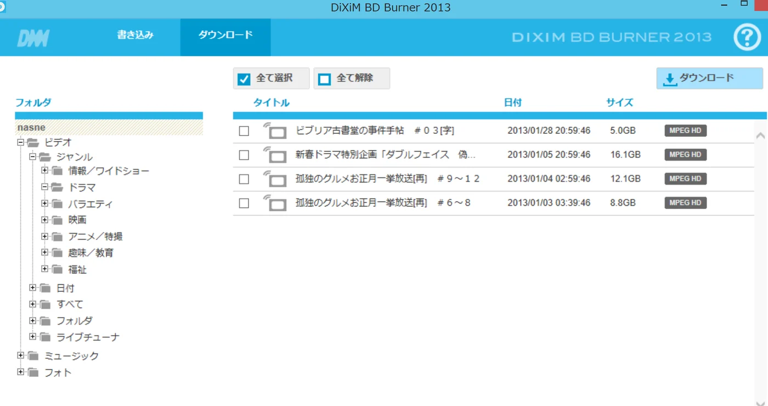Image resolution: width=768 pixels, height=406 pixels.
Task: Click the MPEG HD badge for ビブリア古書堂
Action: [685, 131]
